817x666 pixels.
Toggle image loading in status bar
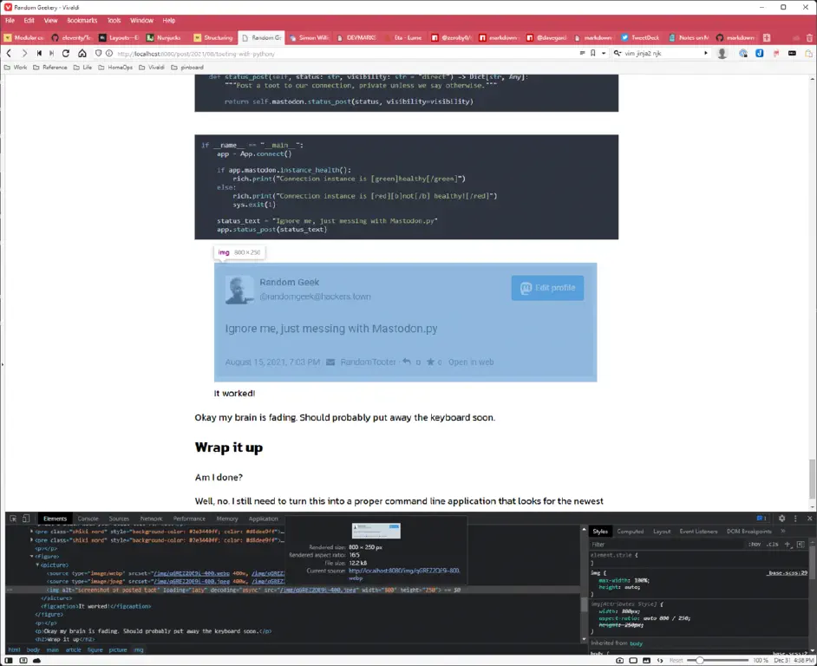pyautogui.click(x=647, y=660)
